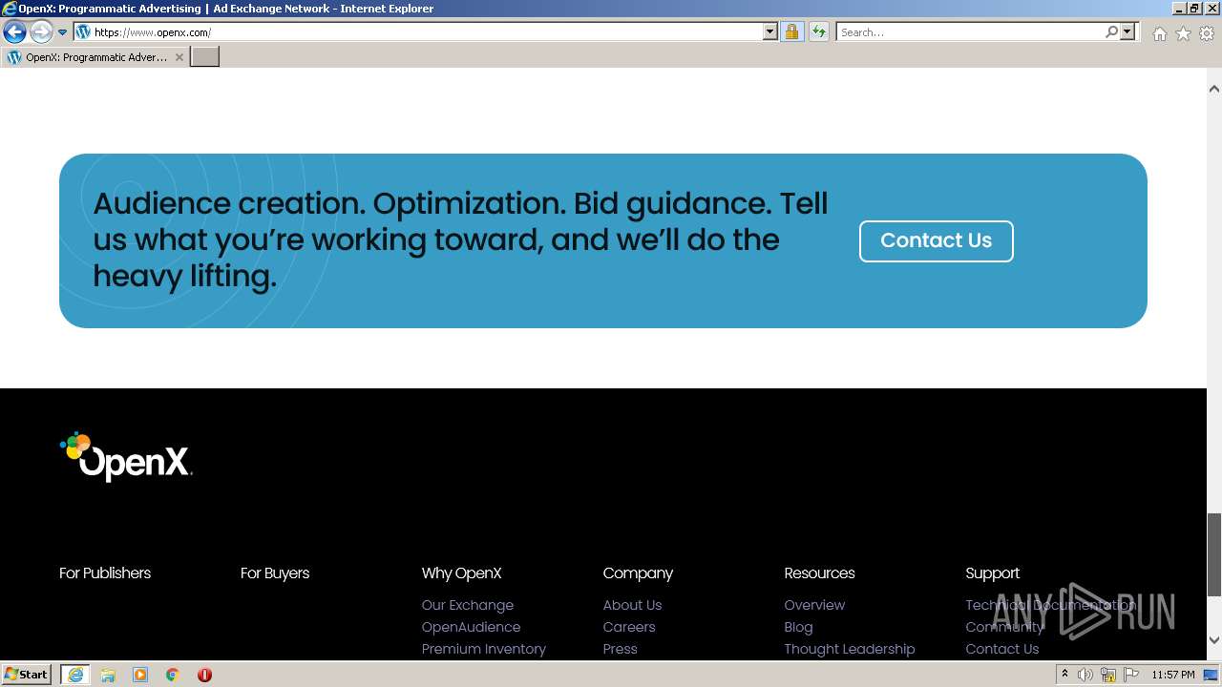
Task: Open the Windows Start menu
Action: point(26,675)
